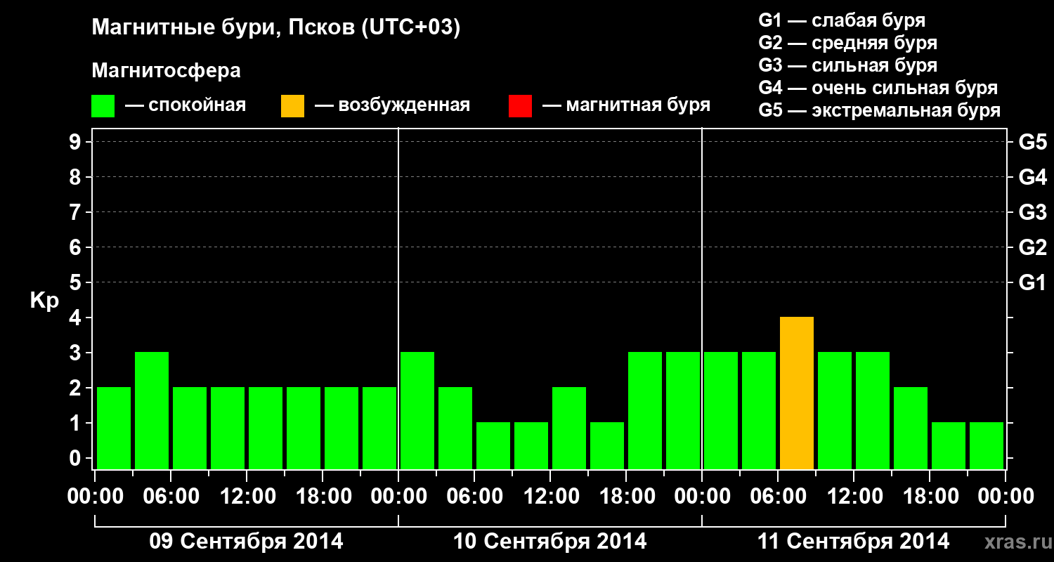The height and width of the screenshot is (562, 1054).
Task: Click the date label '10 Сентября 2014'
Action: click(550, 542)
